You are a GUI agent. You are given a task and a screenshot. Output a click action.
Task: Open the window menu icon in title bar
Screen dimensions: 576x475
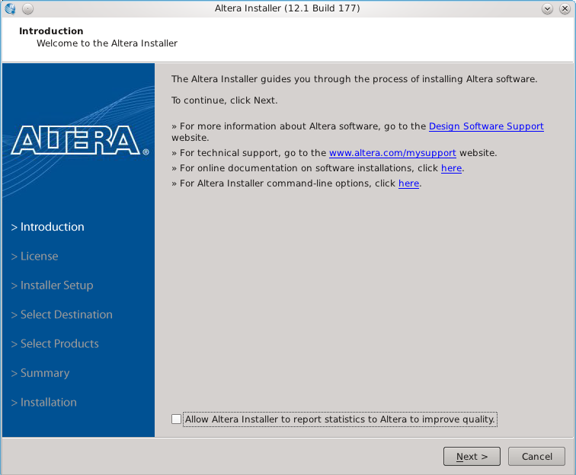tap(11, 8)
